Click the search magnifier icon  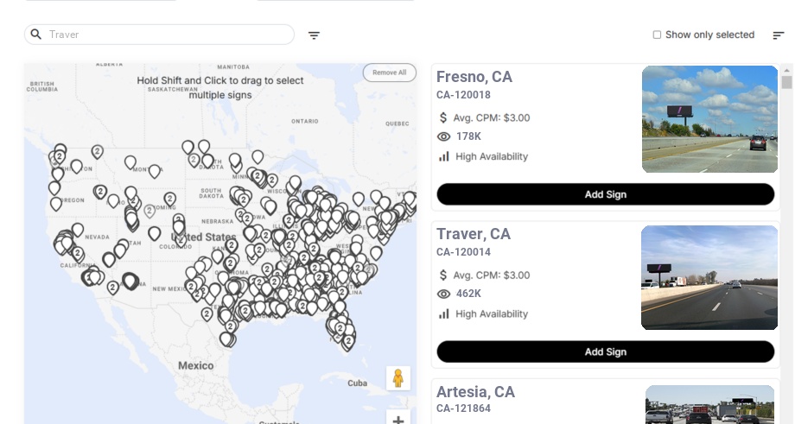(x=36, y=35)
